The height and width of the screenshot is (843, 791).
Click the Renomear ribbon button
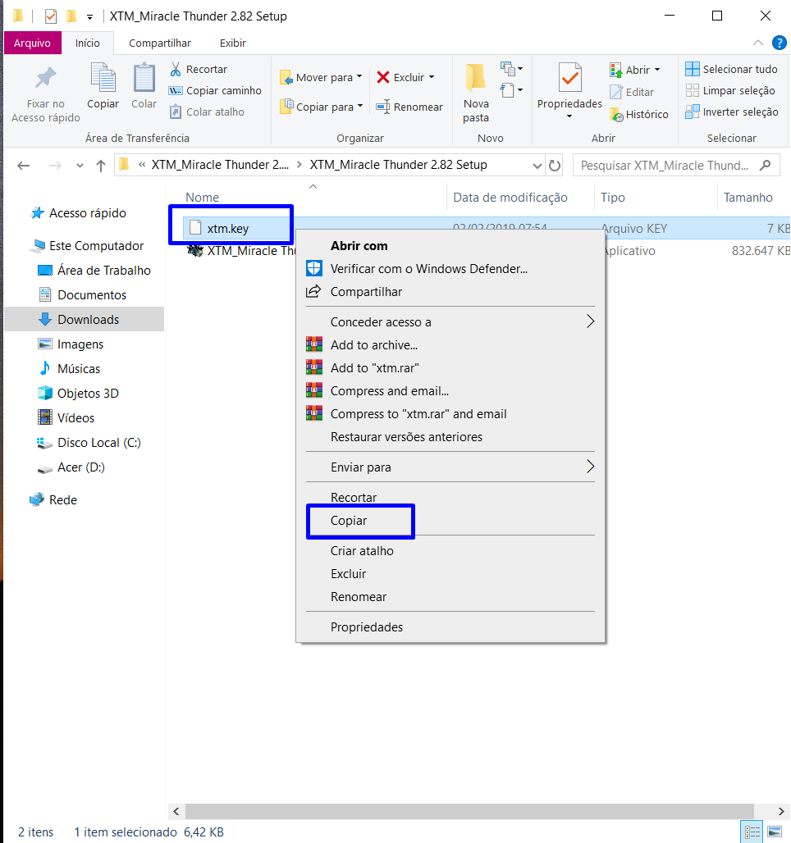409,107
